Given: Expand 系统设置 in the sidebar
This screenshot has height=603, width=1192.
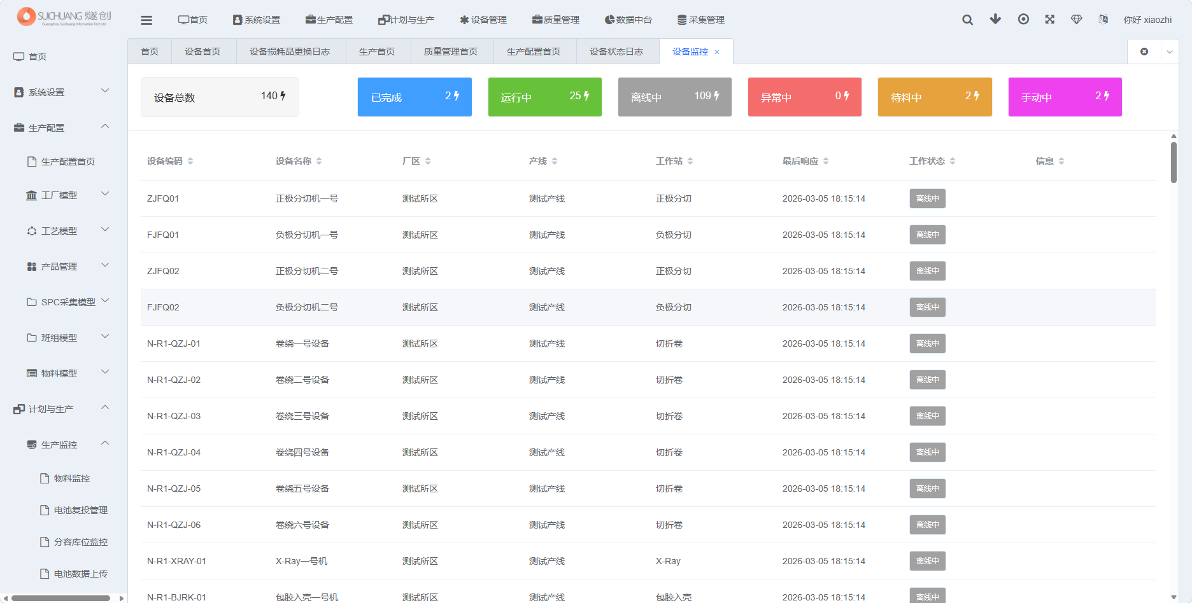Looking at the screenshot, I should click(x=105, y=91).
